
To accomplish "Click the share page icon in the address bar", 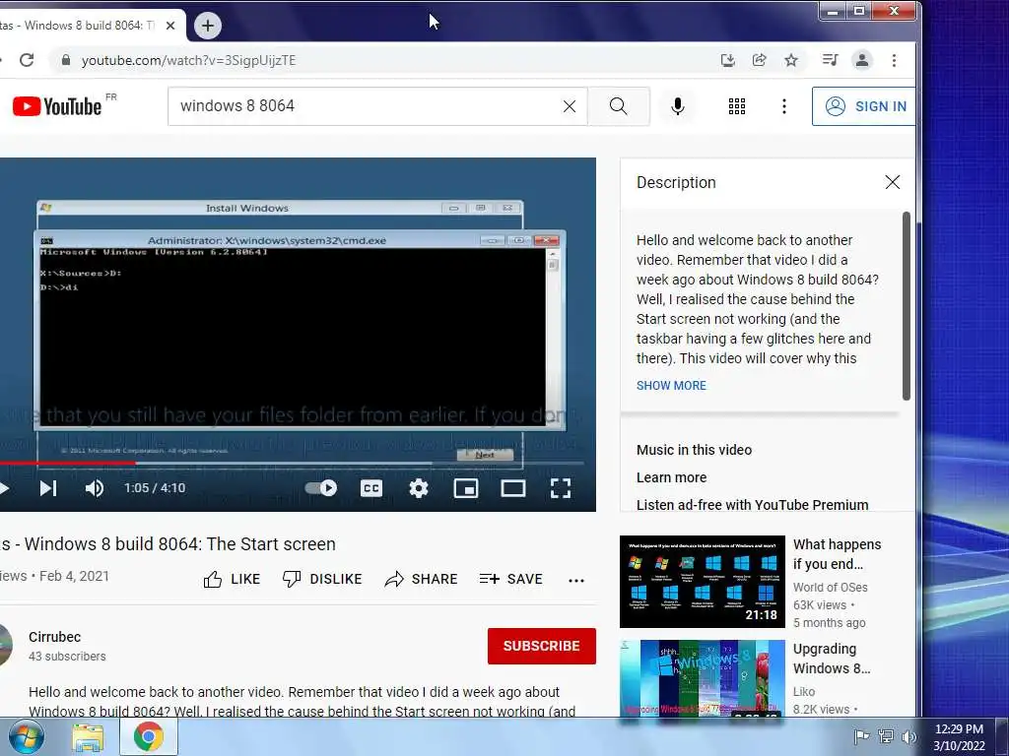I will click(x=760, y=60).
